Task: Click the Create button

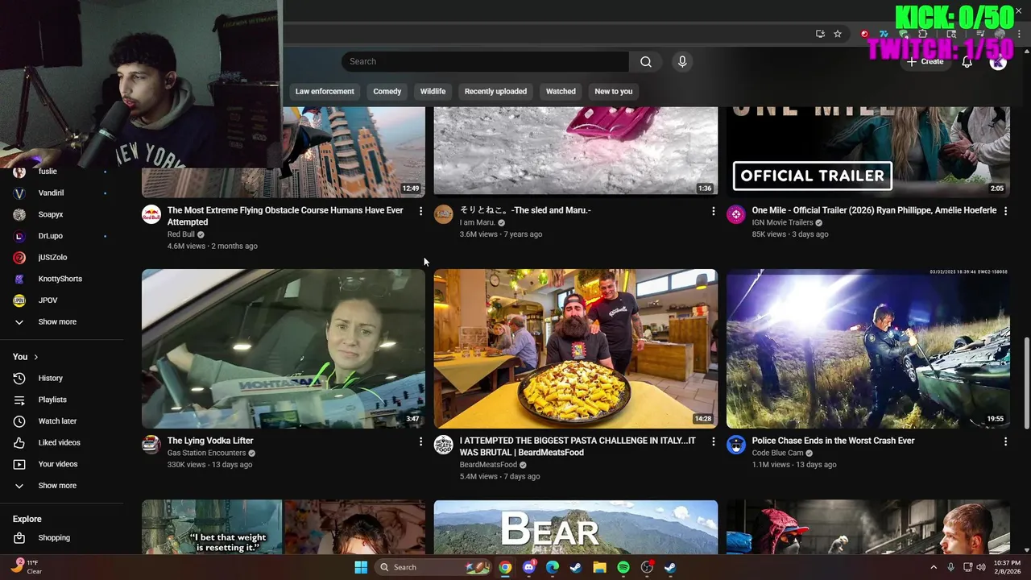Action: (x=925, y=62)
